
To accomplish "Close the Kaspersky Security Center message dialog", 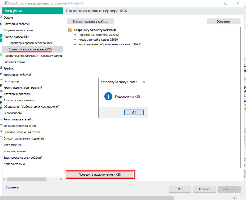I will click(144, 82).
